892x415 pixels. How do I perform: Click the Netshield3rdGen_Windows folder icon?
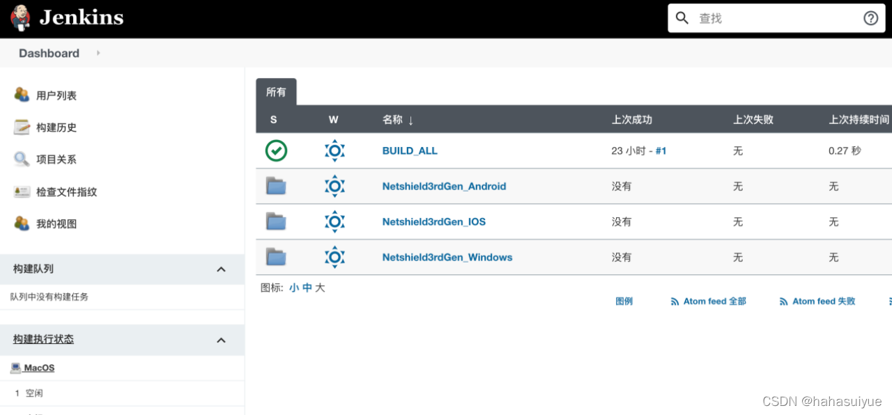coord(276,257)
